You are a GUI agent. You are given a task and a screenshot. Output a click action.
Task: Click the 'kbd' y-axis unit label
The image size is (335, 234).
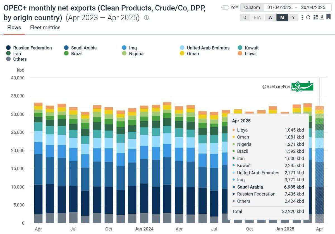pos(21,70)
